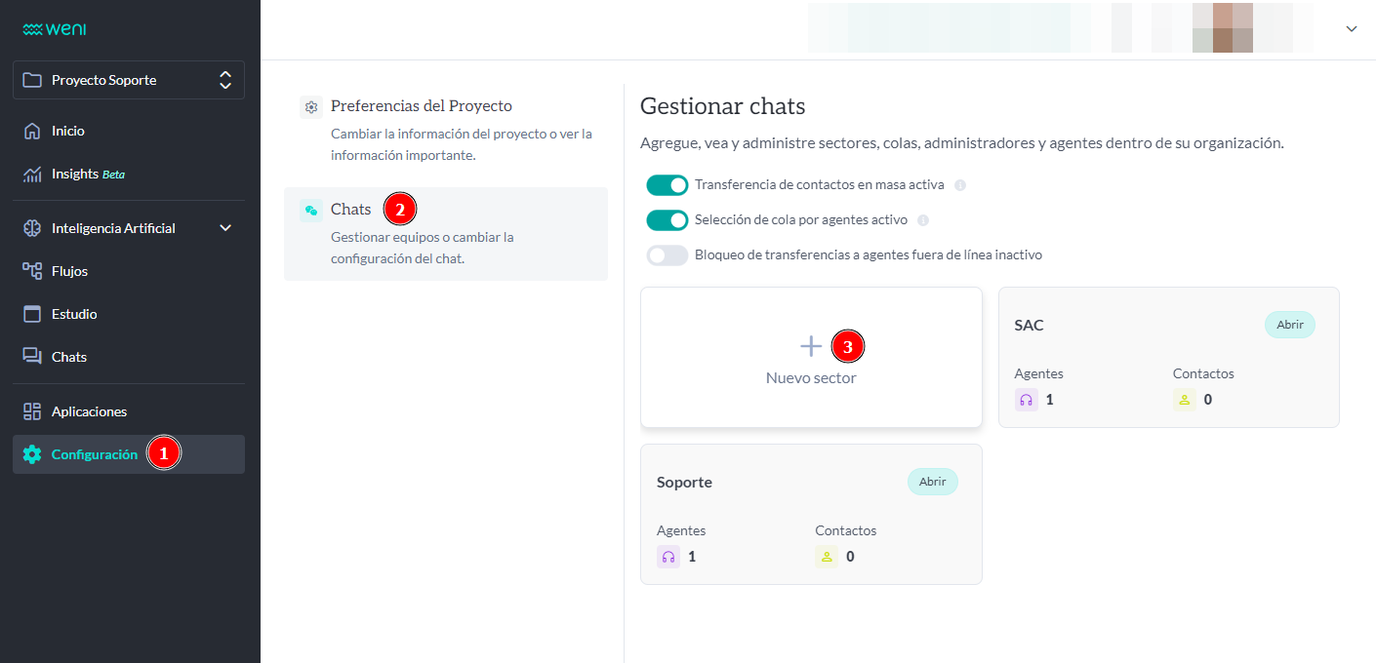Click the Weni logo
This screenshot has height=663, width=1376.
55,29
